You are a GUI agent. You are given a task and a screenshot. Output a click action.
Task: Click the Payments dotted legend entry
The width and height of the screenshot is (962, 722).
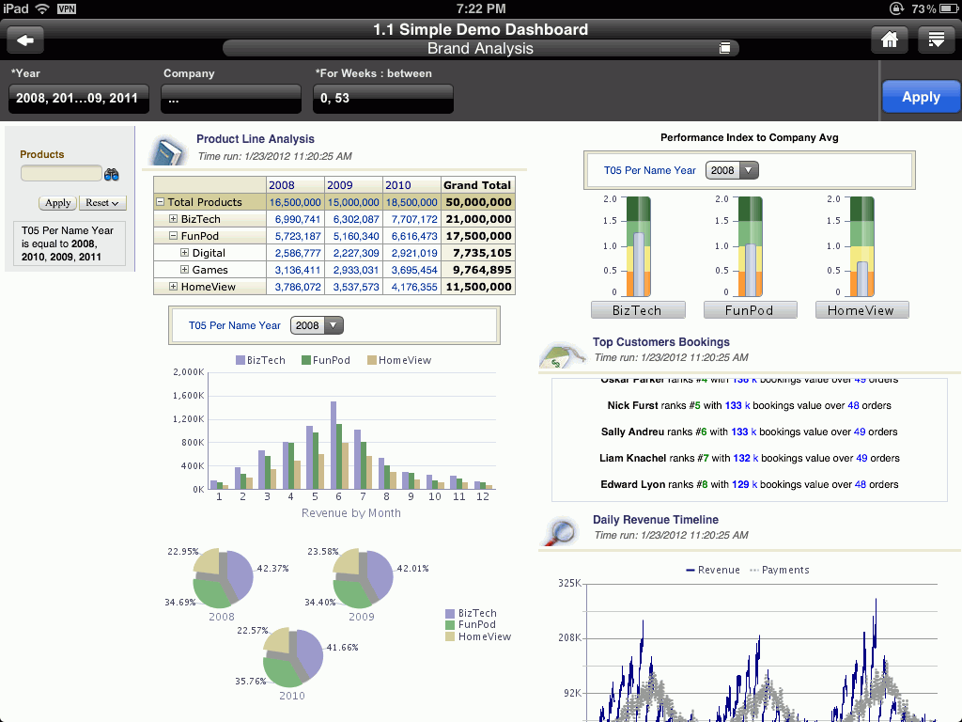pyautogui.click(x=779, y=570)
